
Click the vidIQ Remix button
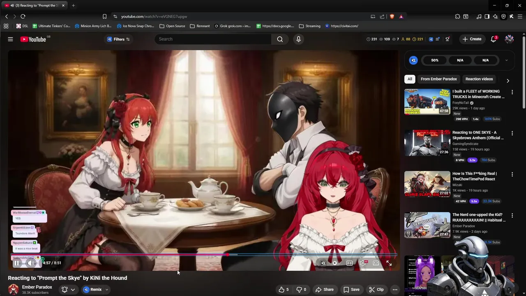point(93,289)
